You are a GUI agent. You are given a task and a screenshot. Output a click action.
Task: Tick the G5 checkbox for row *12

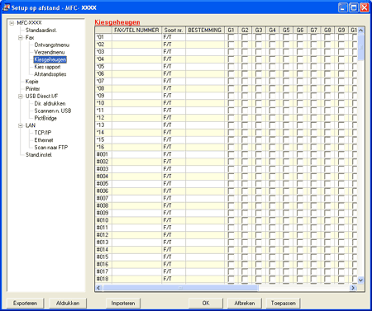(x=286, y=118)
